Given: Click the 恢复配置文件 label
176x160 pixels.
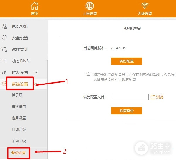Looking at the screenshot, I should [95, 97].
